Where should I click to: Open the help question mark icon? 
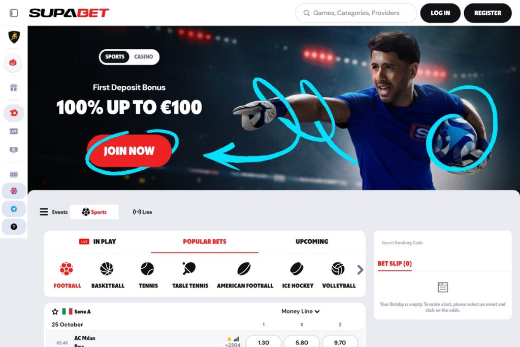pyautogui.click(x=14, y=227)
